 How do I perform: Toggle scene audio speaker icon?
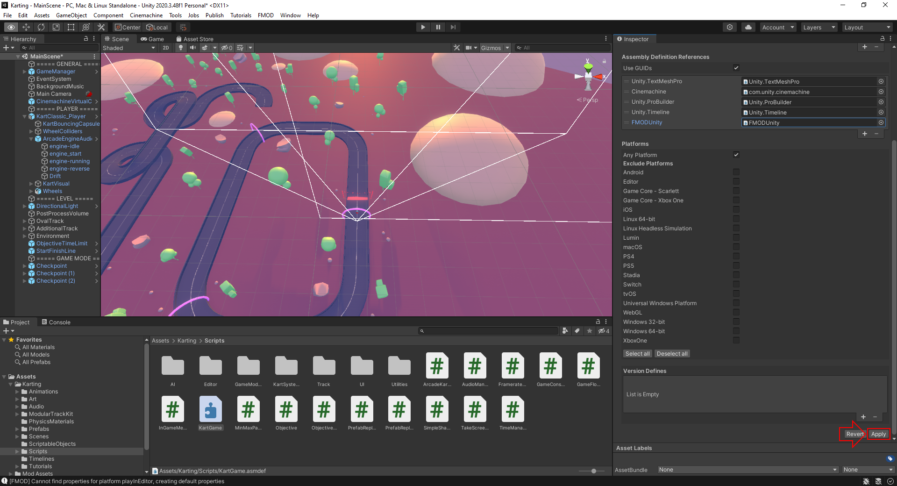[x=192, y=48]
